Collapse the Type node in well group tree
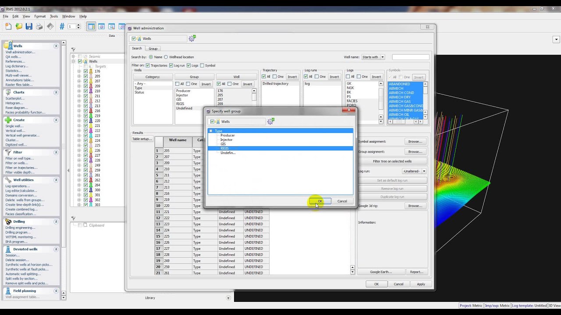Viewport: 561px width, 315px height. (211, 131)
